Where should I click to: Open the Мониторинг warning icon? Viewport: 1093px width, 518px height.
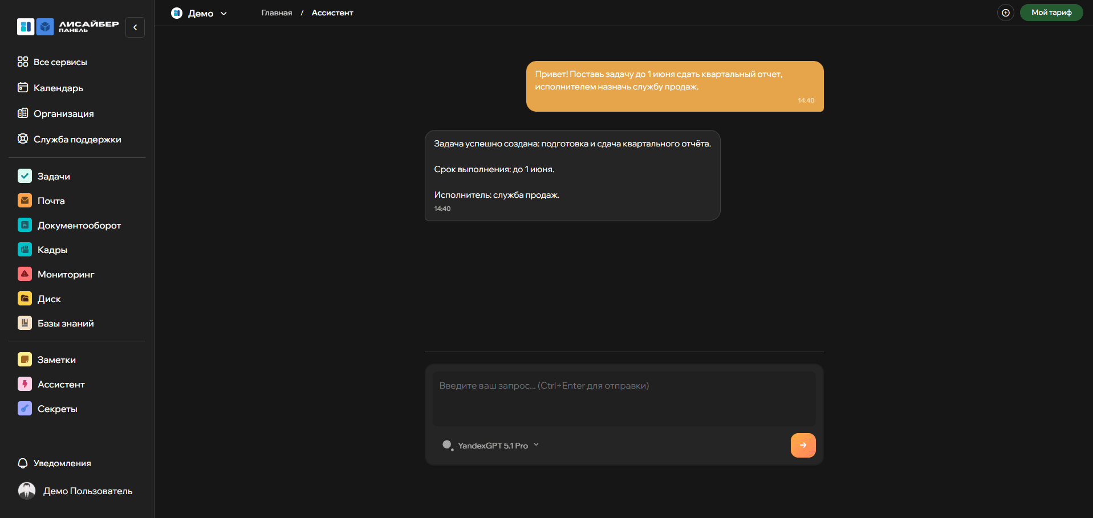25,274
